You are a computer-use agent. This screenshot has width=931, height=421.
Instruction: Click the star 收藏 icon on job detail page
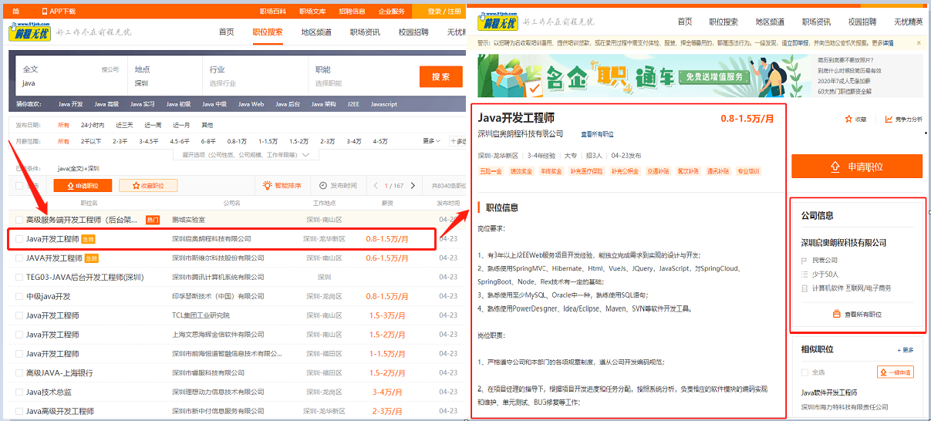pyautogui.click(x=849, y=120)
